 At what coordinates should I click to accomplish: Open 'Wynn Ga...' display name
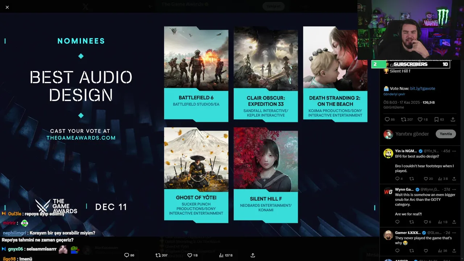404,189
